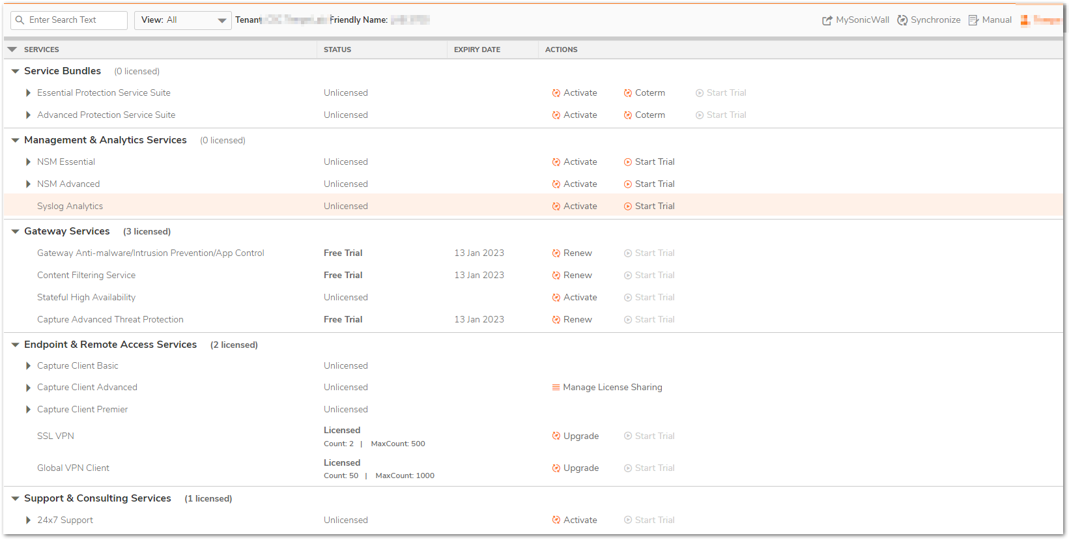Click Renew icon for Content Filtering Service

click(x=556, y=276)
